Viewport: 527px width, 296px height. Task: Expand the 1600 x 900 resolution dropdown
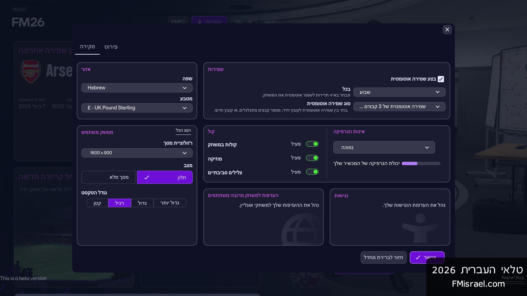[137, 153]
